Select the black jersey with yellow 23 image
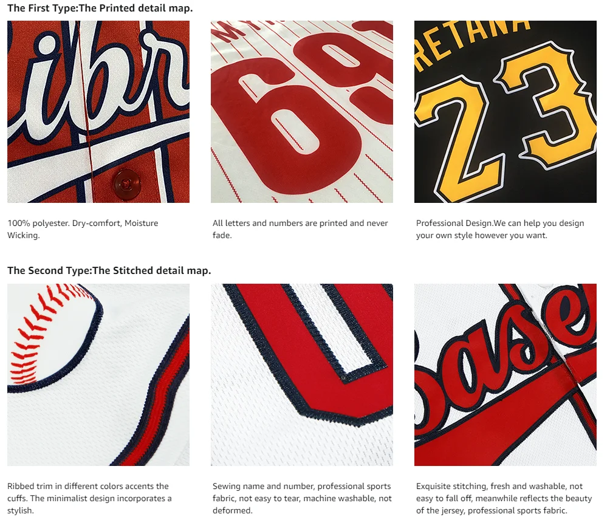The width and height of the screenshot is (610, 517). pos(505,112)
